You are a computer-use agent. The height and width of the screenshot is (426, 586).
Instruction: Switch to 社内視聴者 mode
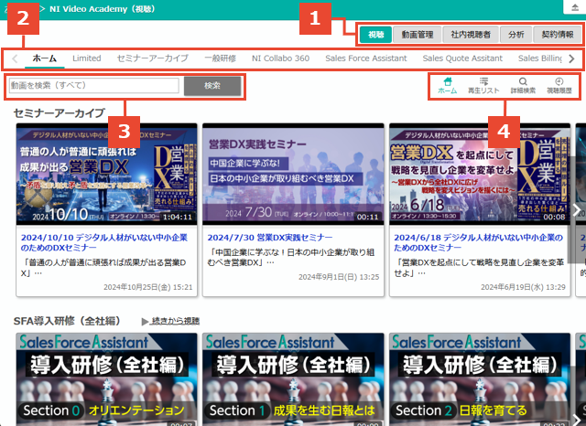[471, 35]
